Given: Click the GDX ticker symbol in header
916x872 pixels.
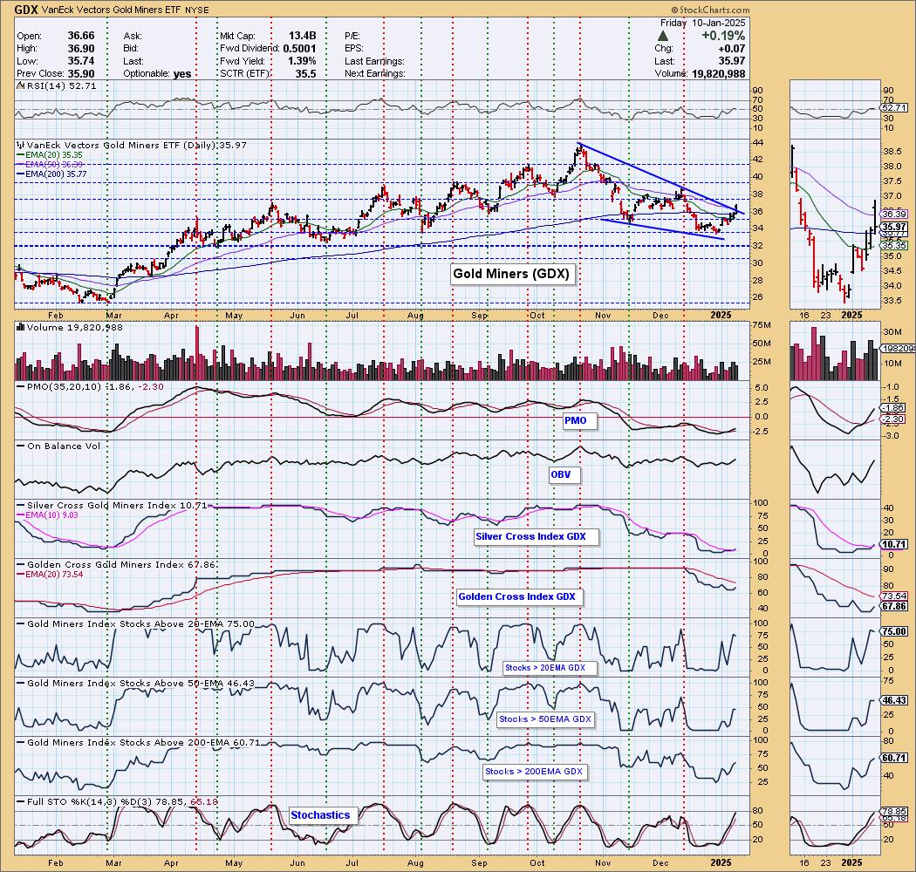Looking at the screenshot, I should point(26,10).
